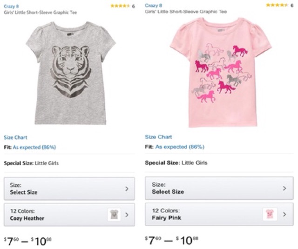Screen dimensions: 298x249
Task: Click the chevron beside the Fairy Pink swatch
Action: point(284,214)
